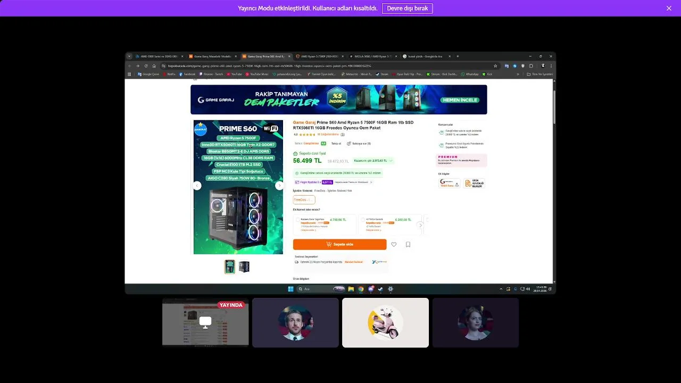Select the woman avatar participant tile
Image resolution: width=681 pixels, height=383 pixels.
475,323
